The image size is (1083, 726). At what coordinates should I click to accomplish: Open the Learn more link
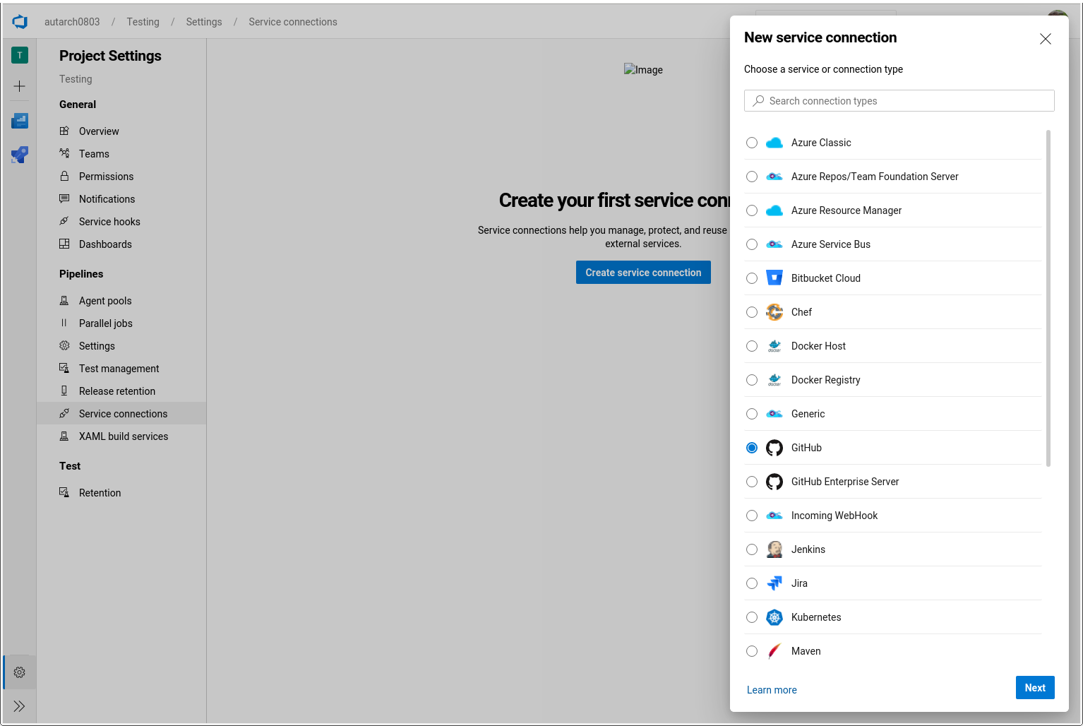tap(772, 690)
